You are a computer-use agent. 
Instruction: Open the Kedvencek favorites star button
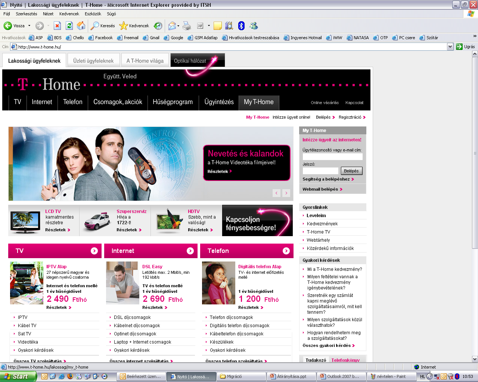tap(134, 26)
